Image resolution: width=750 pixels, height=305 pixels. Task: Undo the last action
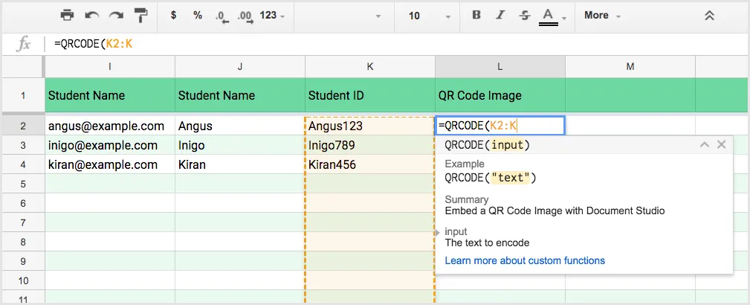click(91, 16)
